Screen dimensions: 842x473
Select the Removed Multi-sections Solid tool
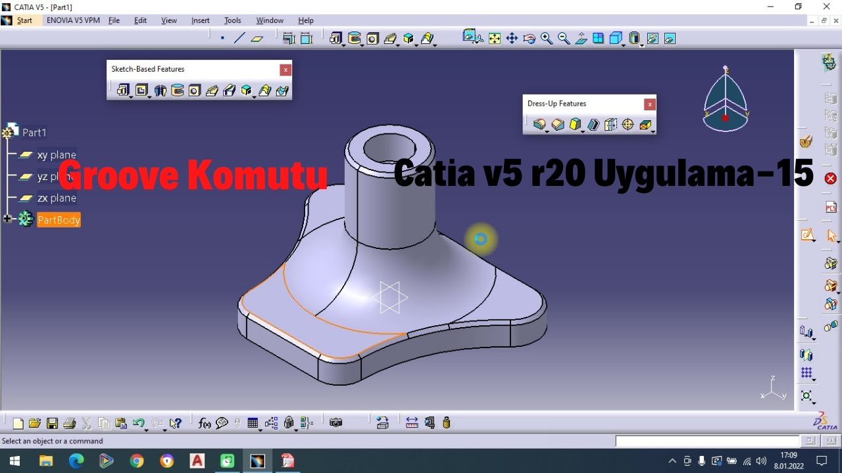click(x=282, y=91)
